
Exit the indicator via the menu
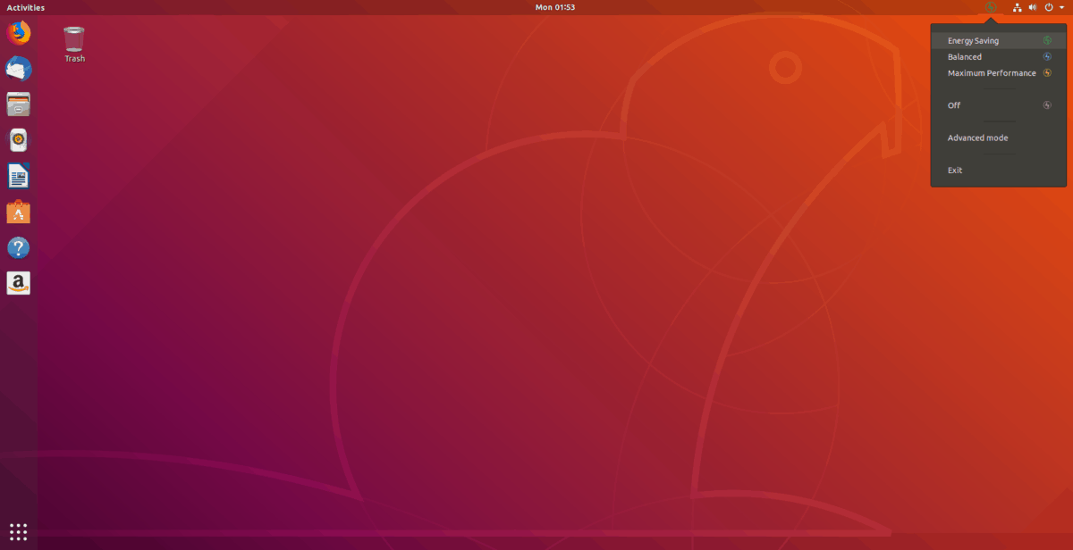(954, 170)
